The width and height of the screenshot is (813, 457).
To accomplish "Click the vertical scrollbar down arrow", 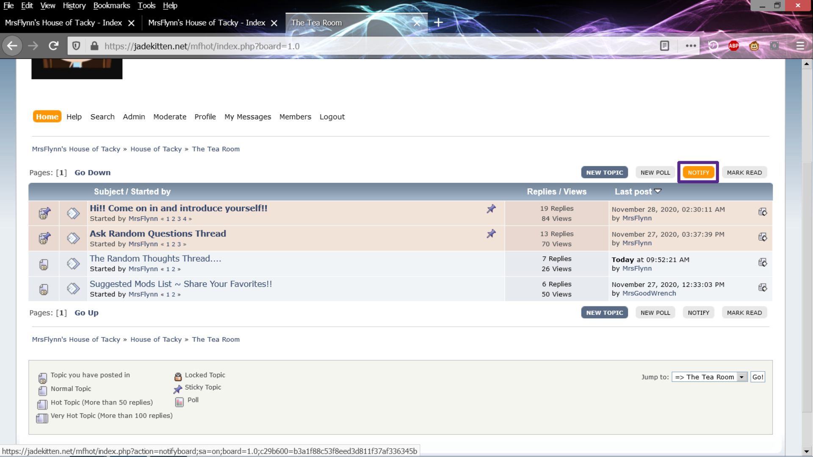I will click(x=806, y=451).
